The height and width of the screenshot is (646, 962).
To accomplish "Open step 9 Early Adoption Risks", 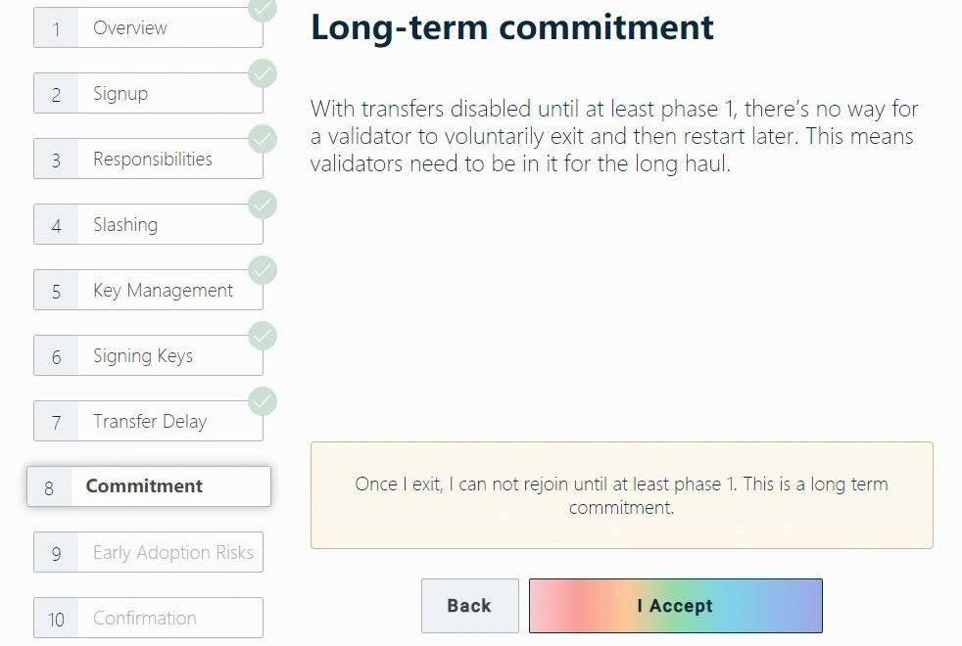I will pyautogui.click(x=148, y=553).
